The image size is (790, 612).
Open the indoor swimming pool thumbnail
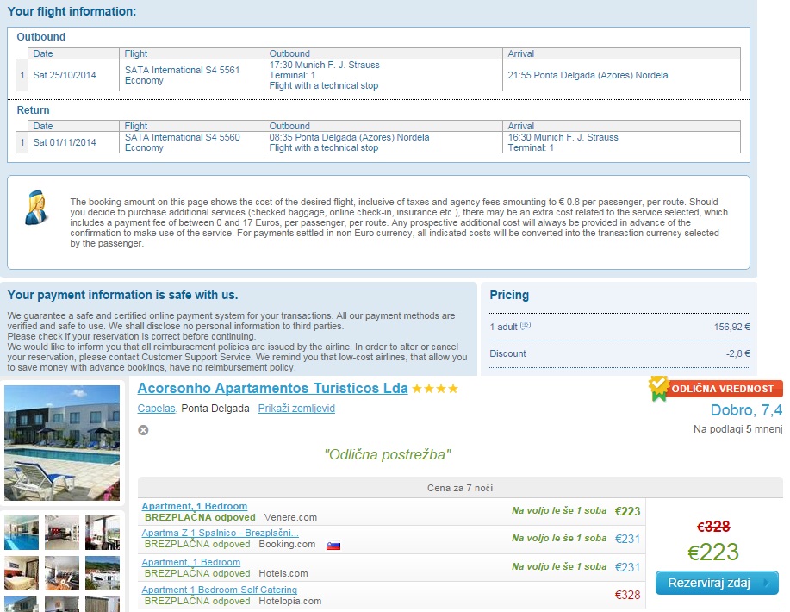22,533
